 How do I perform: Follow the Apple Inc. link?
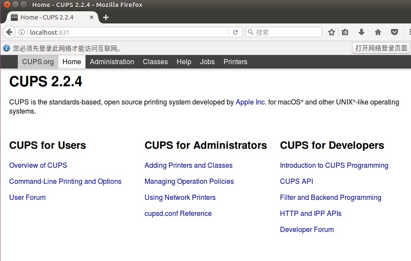(251, 102)
